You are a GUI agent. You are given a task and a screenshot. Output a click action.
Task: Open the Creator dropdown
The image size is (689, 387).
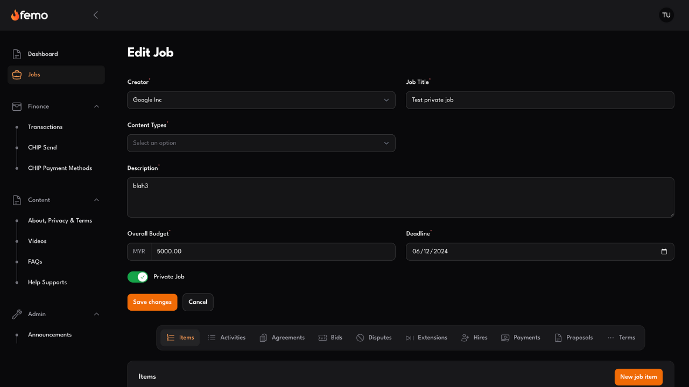pos(261,100)
